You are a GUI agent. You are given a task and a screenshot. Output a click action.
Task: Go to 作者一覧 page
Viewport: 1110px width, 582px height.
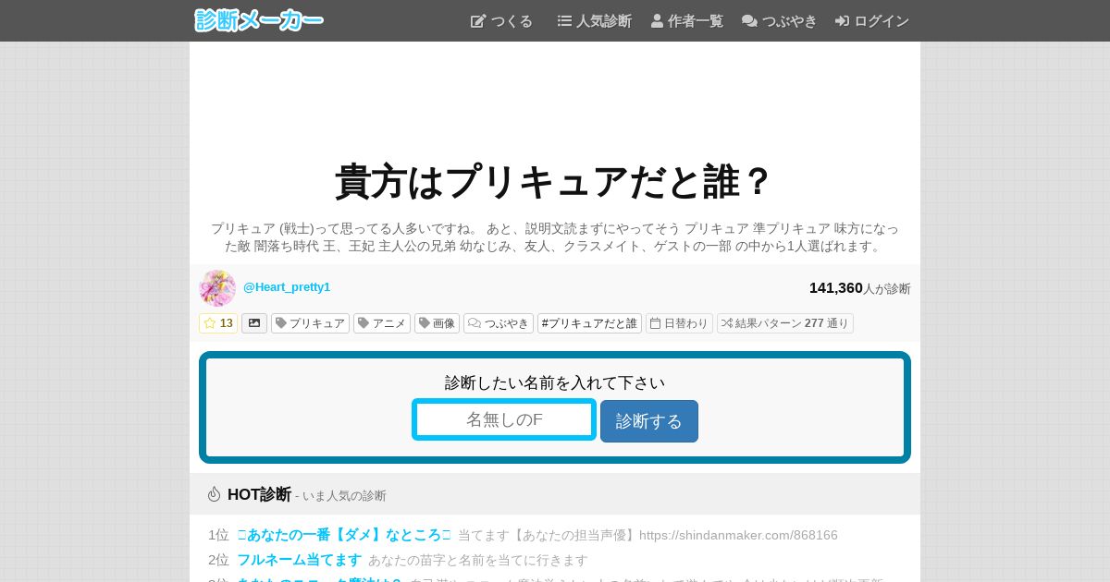click(x=686, y=20)
